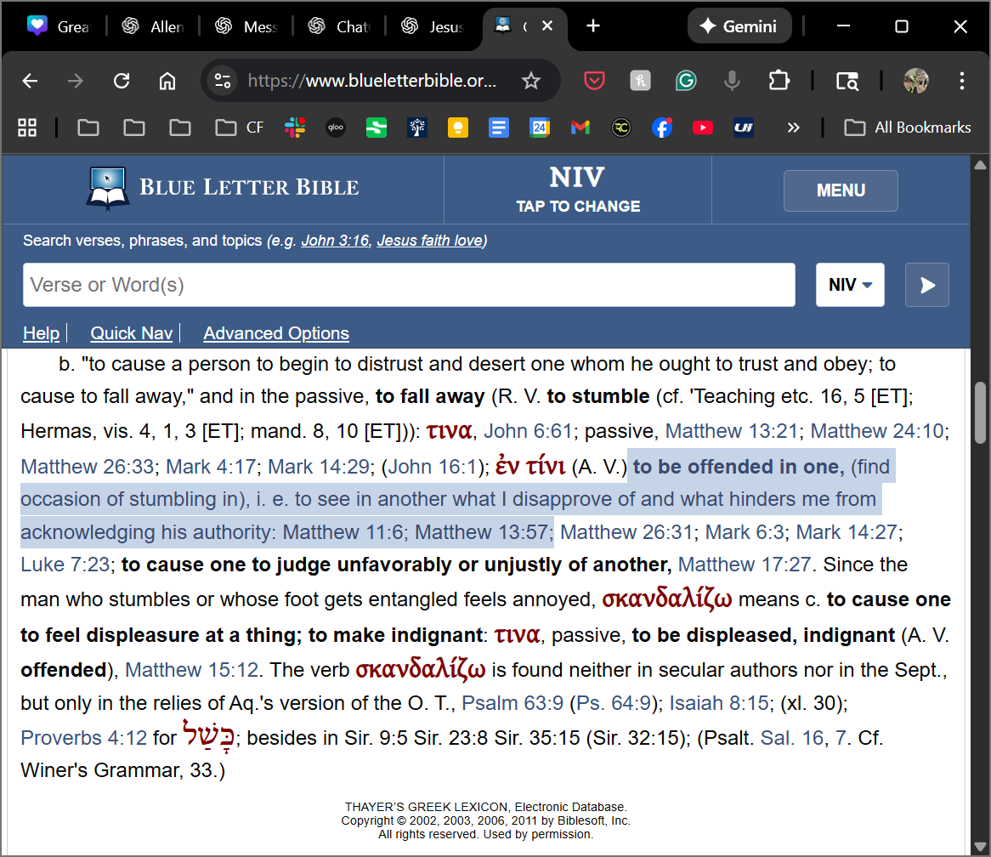Open the All Bookmarks folder
The image size is (991, 857).
(x=907, y=128)
